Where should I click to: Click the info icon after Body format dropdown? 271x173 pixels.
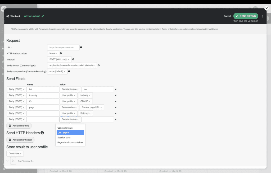(x=98, y=65)
